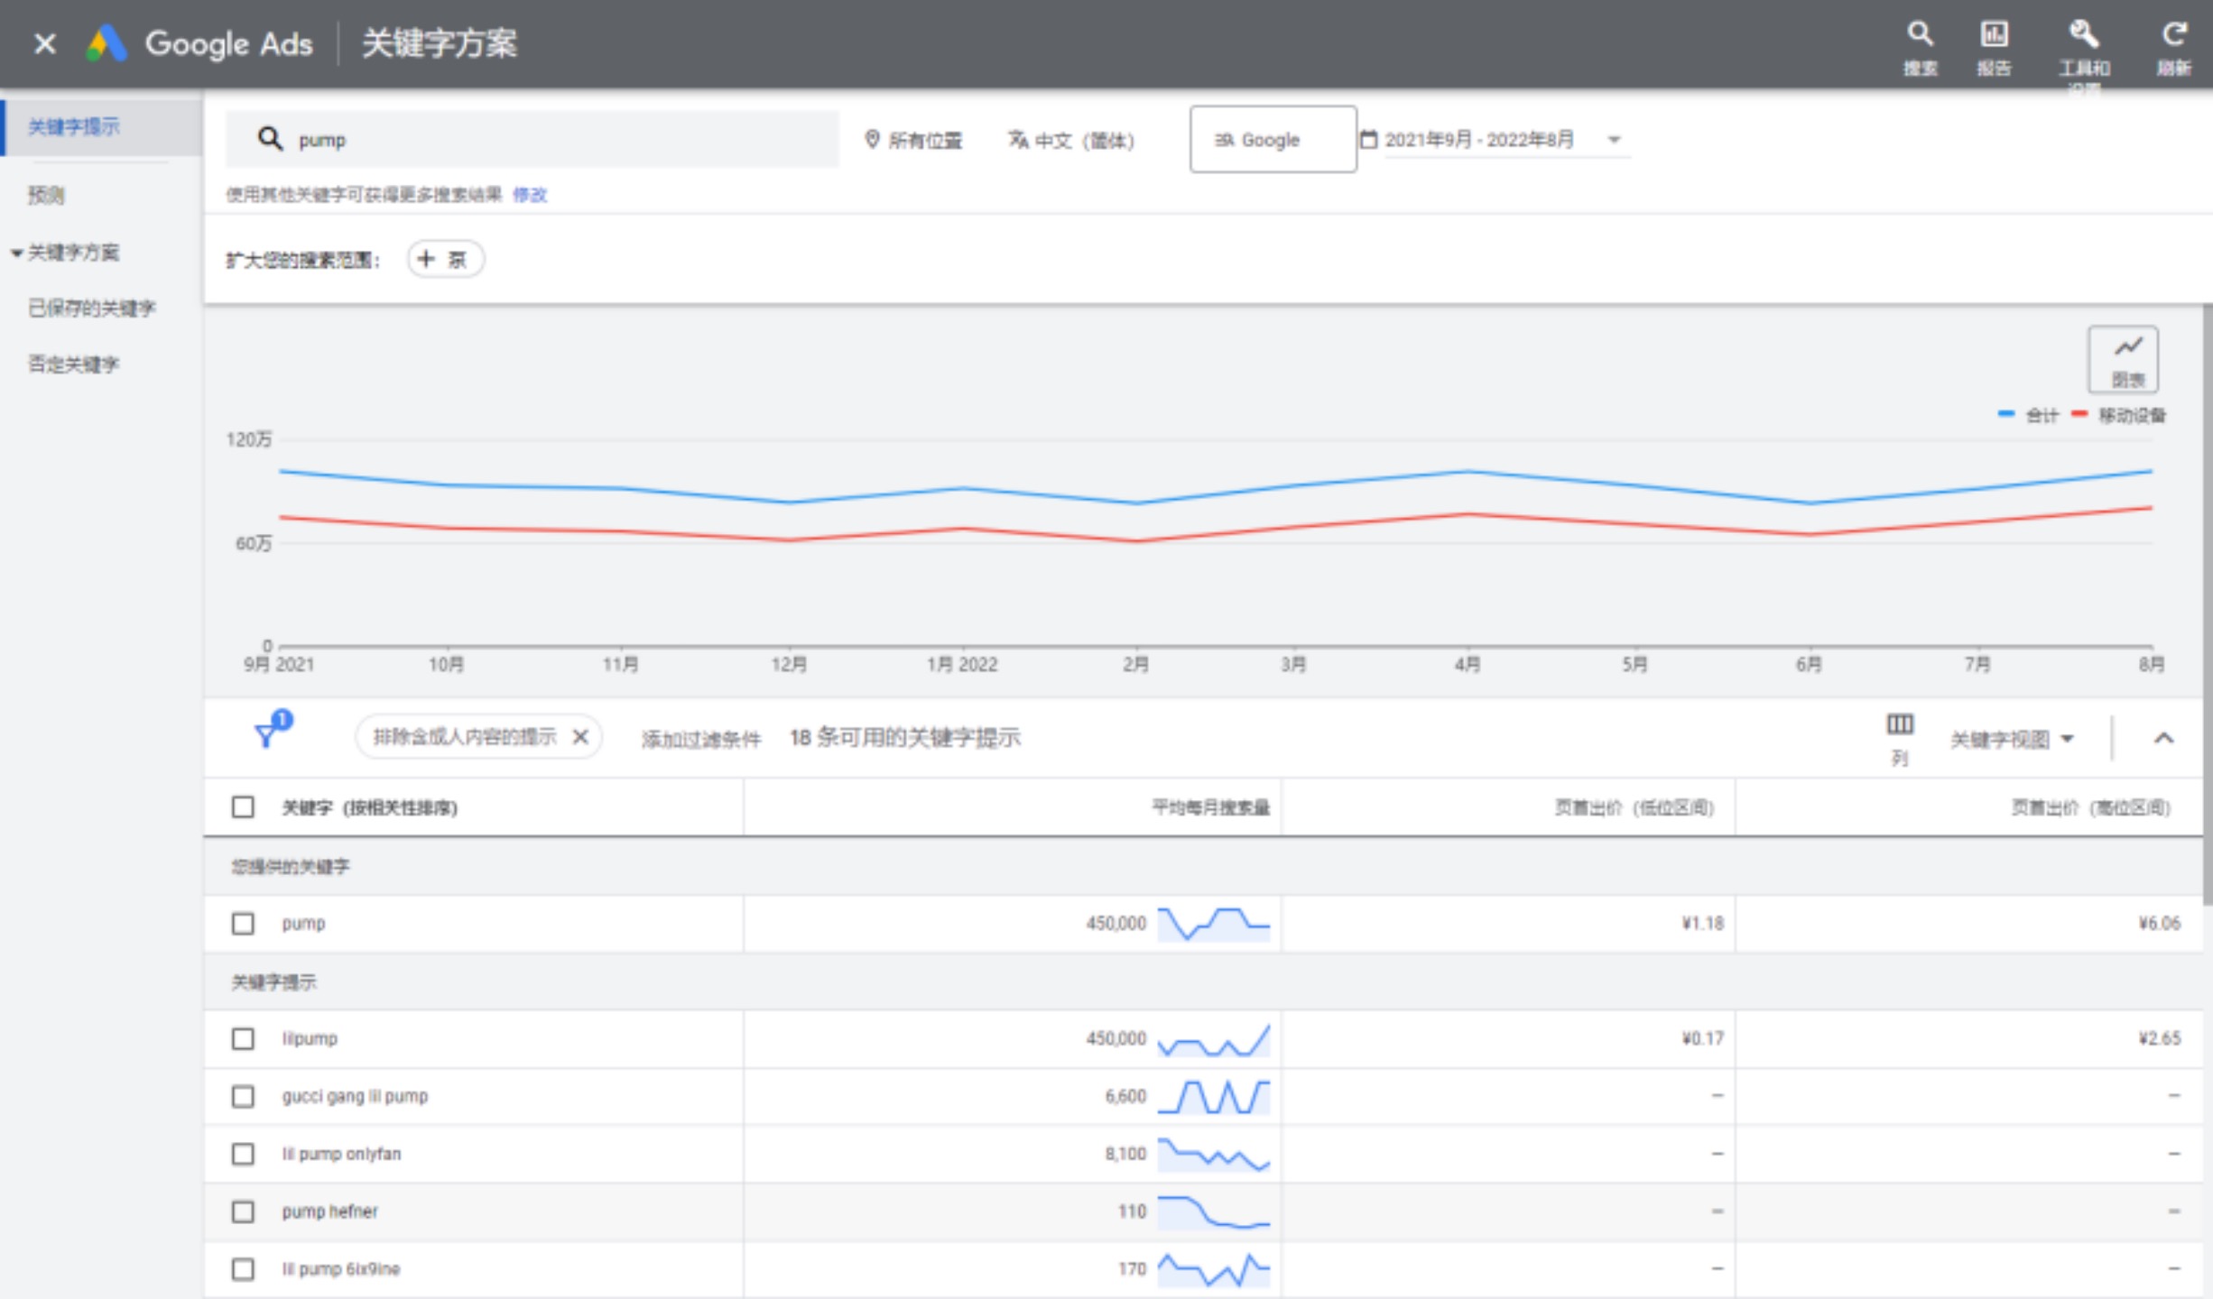The height and width of the screenshot is (1299, 2213).
Task: Collapse the chart panel with chevron
Action: click(x=2163, y=738)
